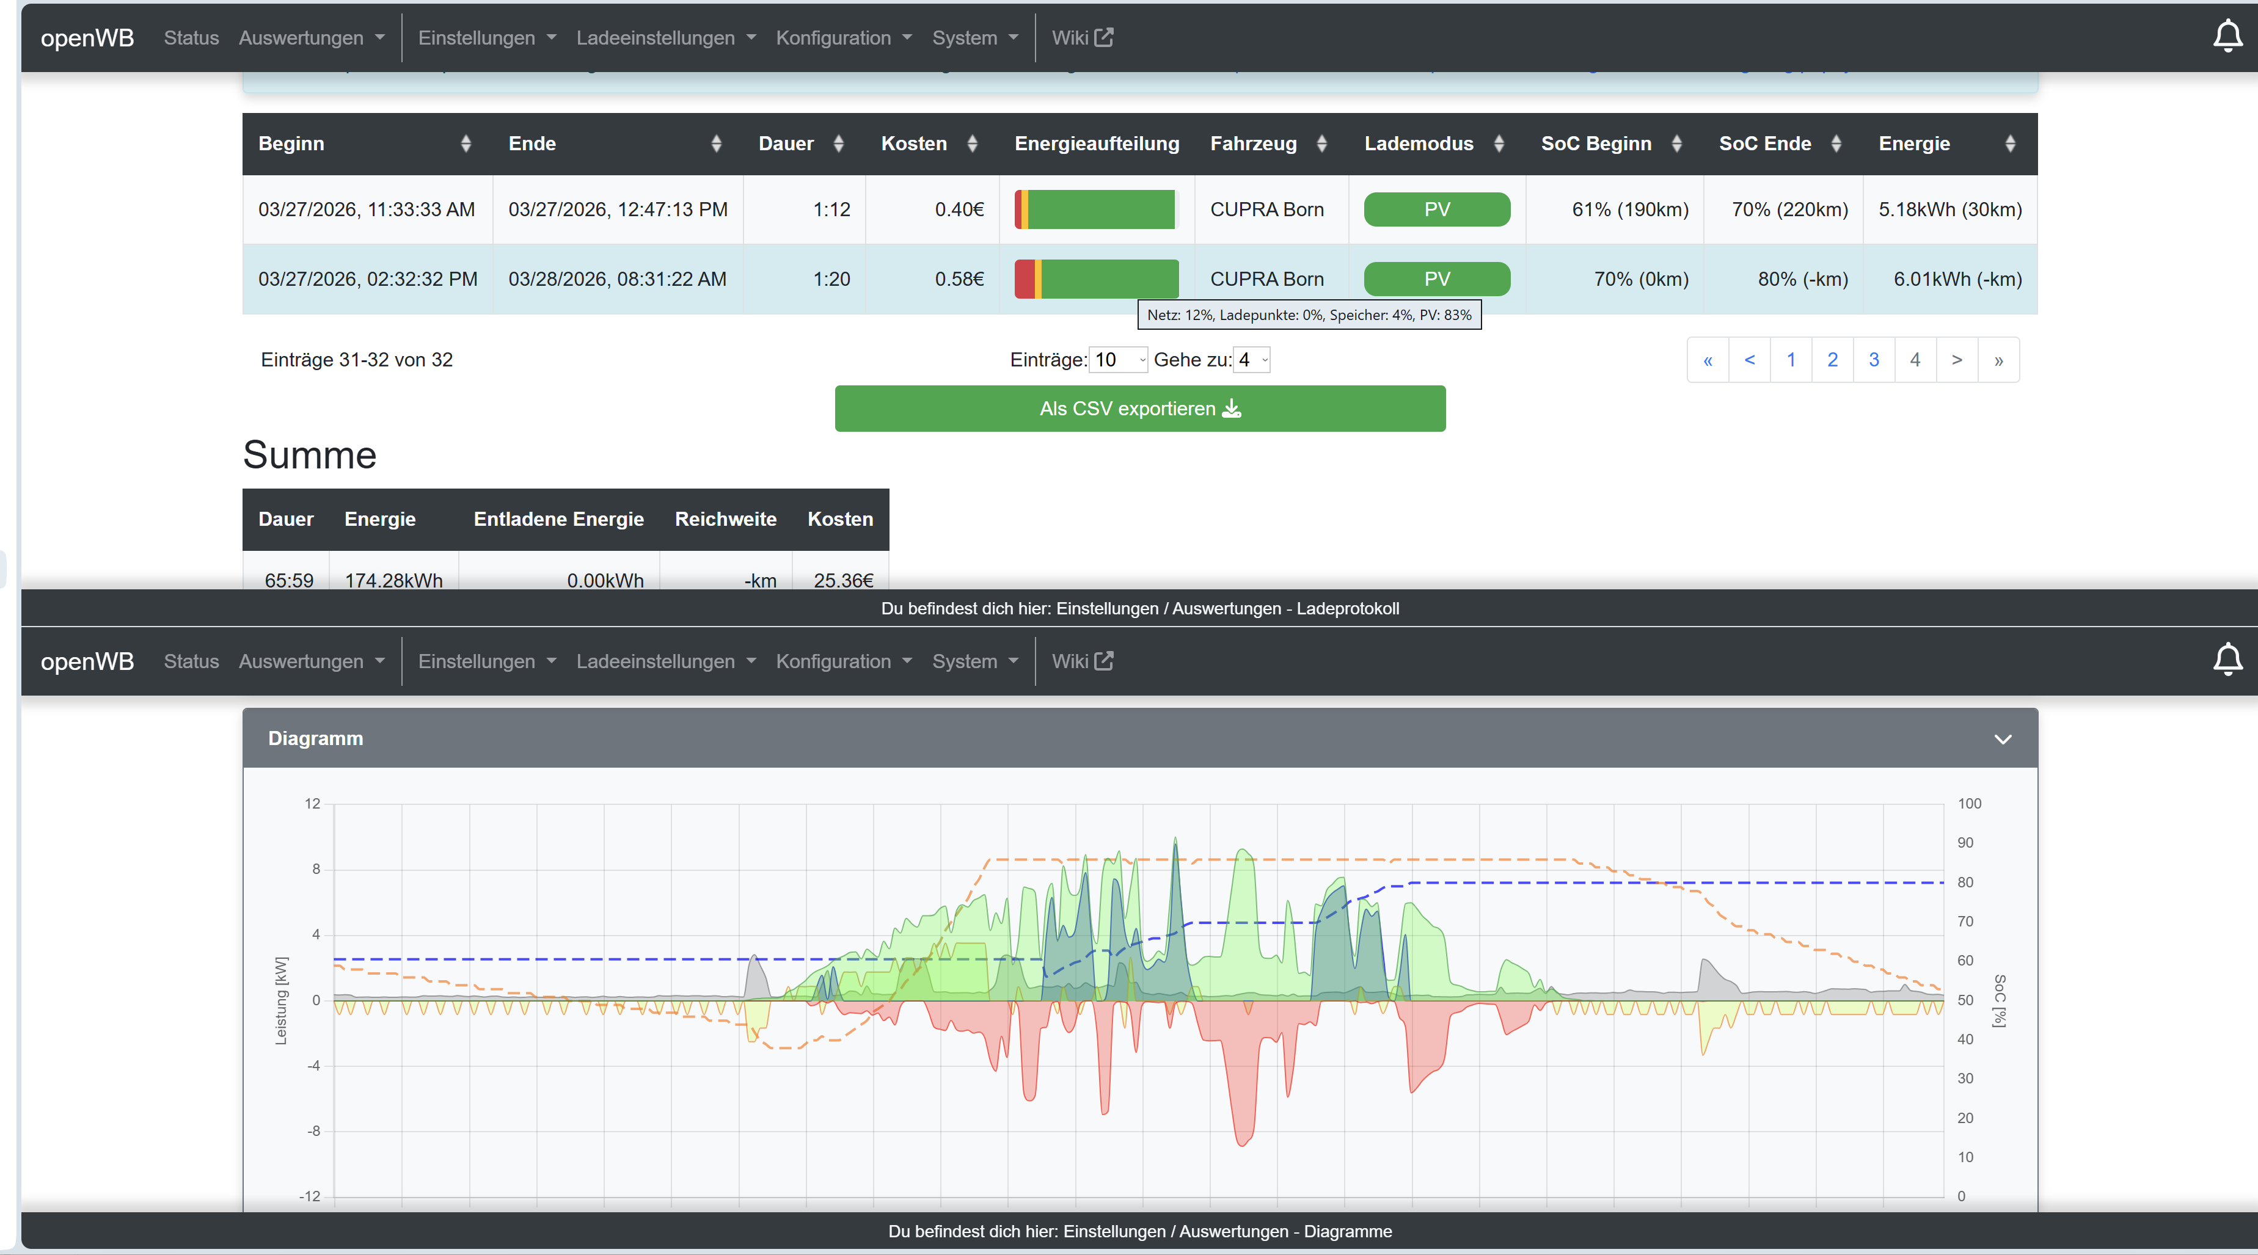Go to page 2 of the table
2258x1255 pixels.
tap(1832, 359)
